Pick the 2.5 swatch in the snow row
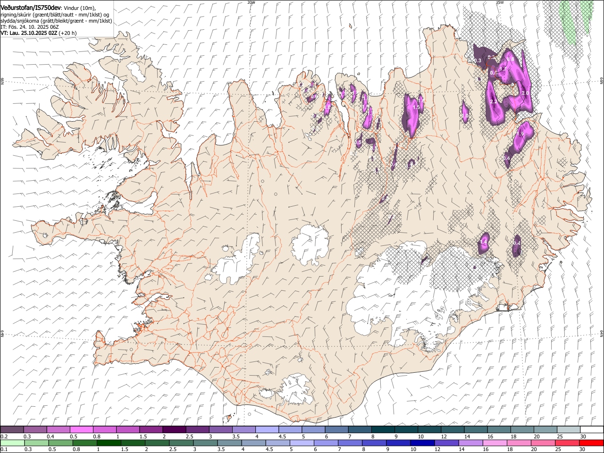The image size is (604, 453). tap(197, 430)
